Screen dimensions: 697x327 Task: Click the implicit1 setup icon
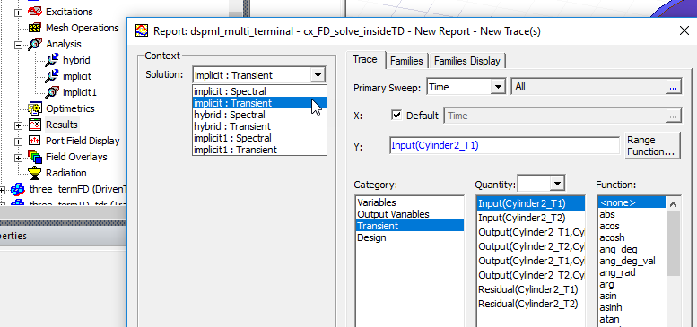52,92
